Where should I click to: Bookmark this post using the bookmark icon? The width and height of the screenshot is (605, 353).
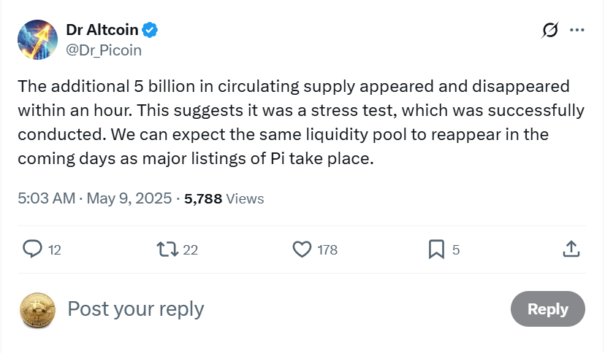(x=436, y=249)
